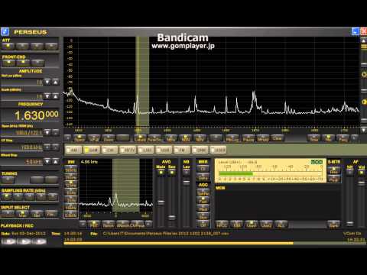This screenshot has width=367, height=275.
Task: Switch to the WFall waterfall display
Action: pos(94,138)
